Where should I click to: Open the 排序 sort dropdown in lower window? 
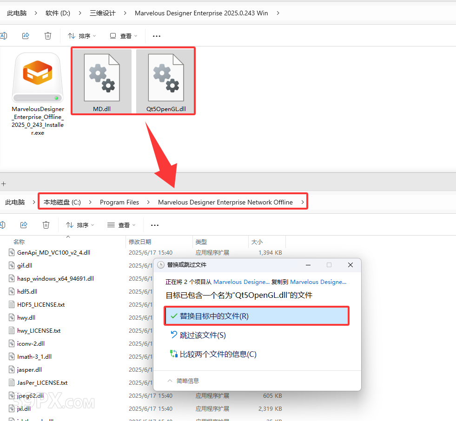click(x=80, y=225)
